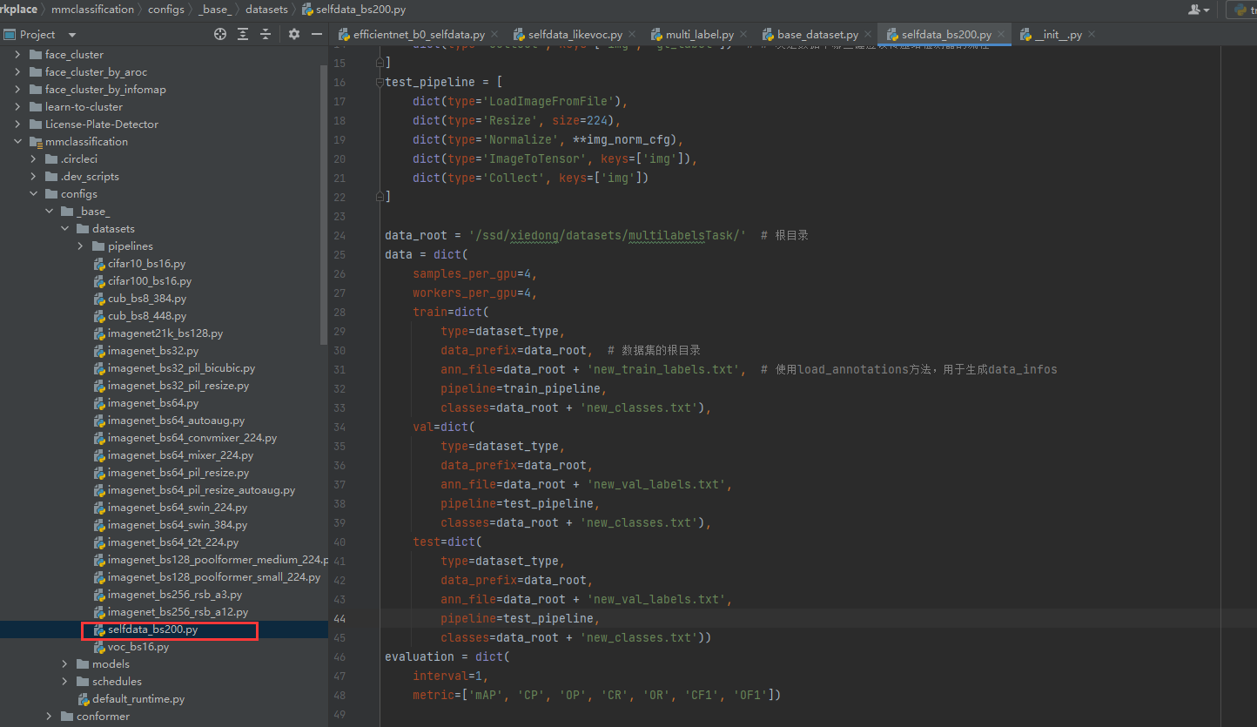The width and height of the screenshot is (1257, 727).
Task: Click the datasets breadcrumb in navigation bar
Action: point(266,10)
